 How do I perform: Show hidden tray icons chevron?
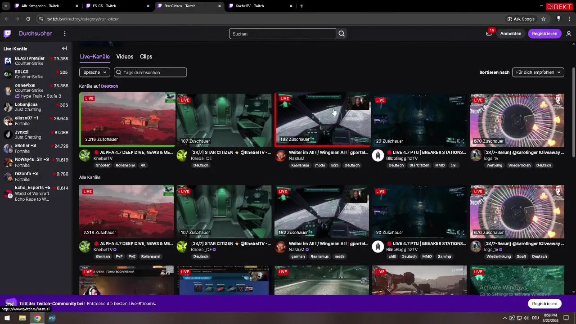(x=504, y=318)
